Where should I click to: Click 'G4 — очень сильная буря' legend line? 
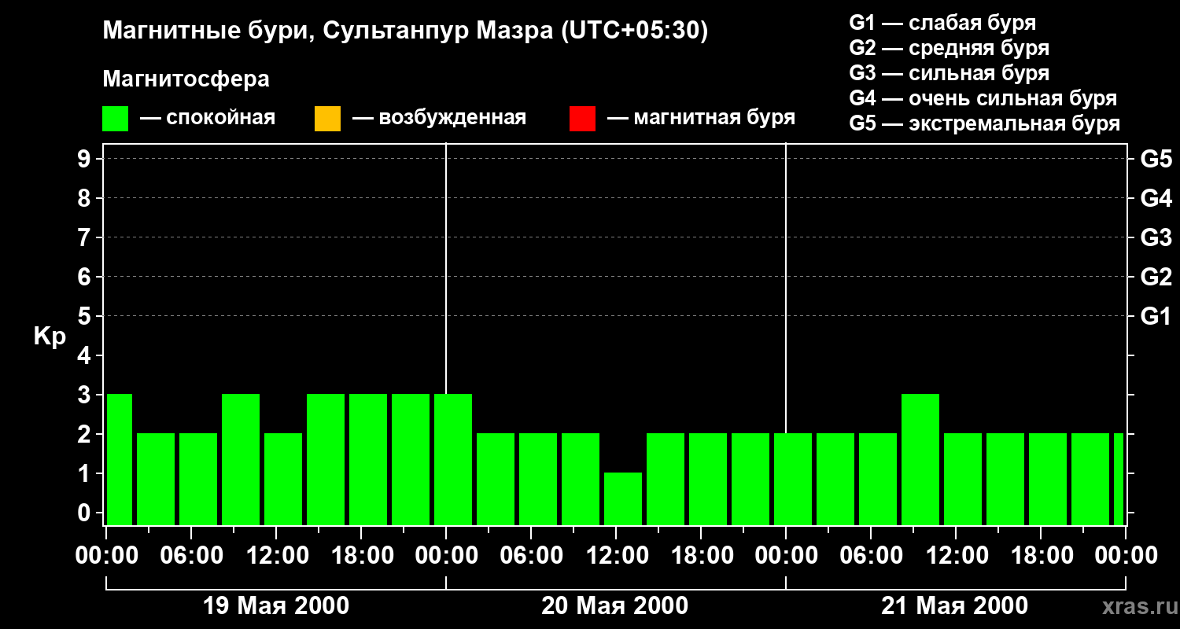(983, 98)
